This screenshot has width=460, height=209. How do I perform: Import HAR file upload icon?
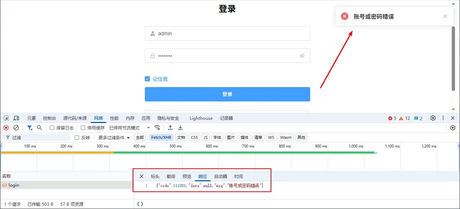170,128
